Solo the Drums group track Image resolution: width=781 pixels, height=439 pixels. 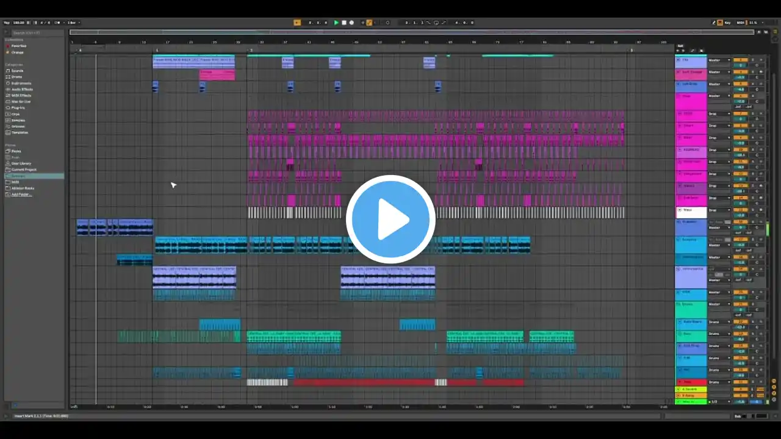pos(753,304)
